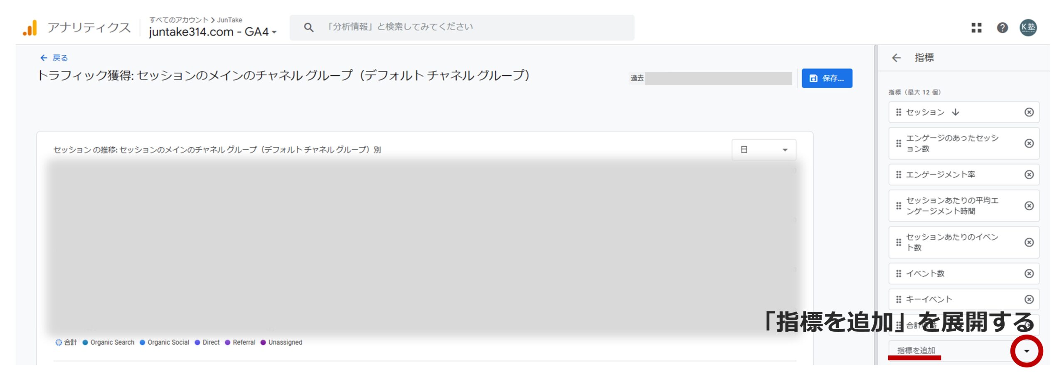Toggle the Organic Search legend item
1064x379 pixels.
[109, 343]
